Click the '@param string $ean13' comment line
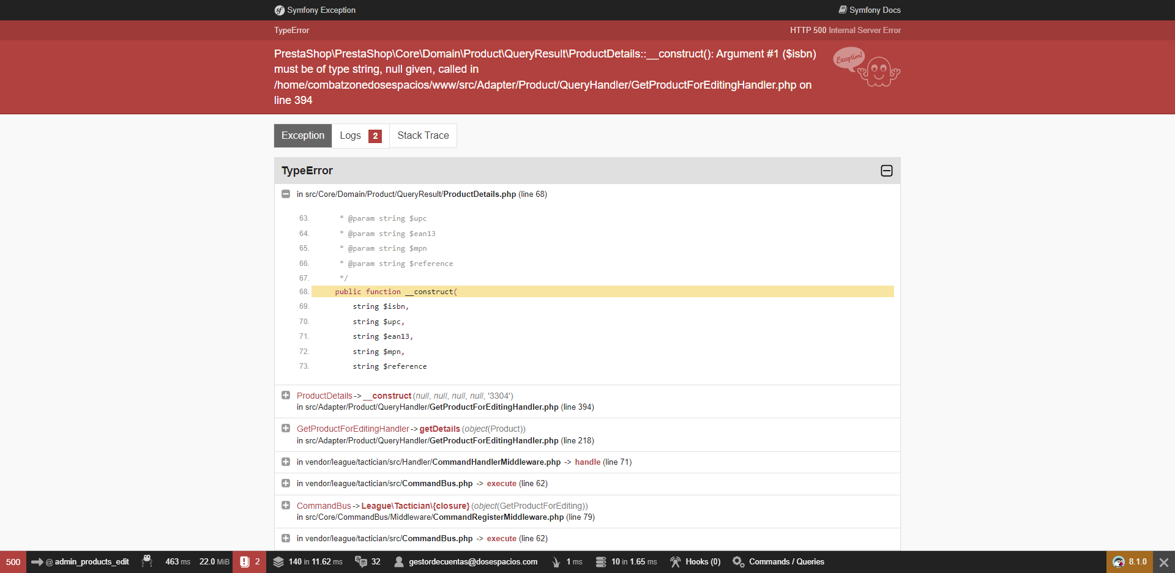This screenshot has width=1175, height=573. [388, 234]
